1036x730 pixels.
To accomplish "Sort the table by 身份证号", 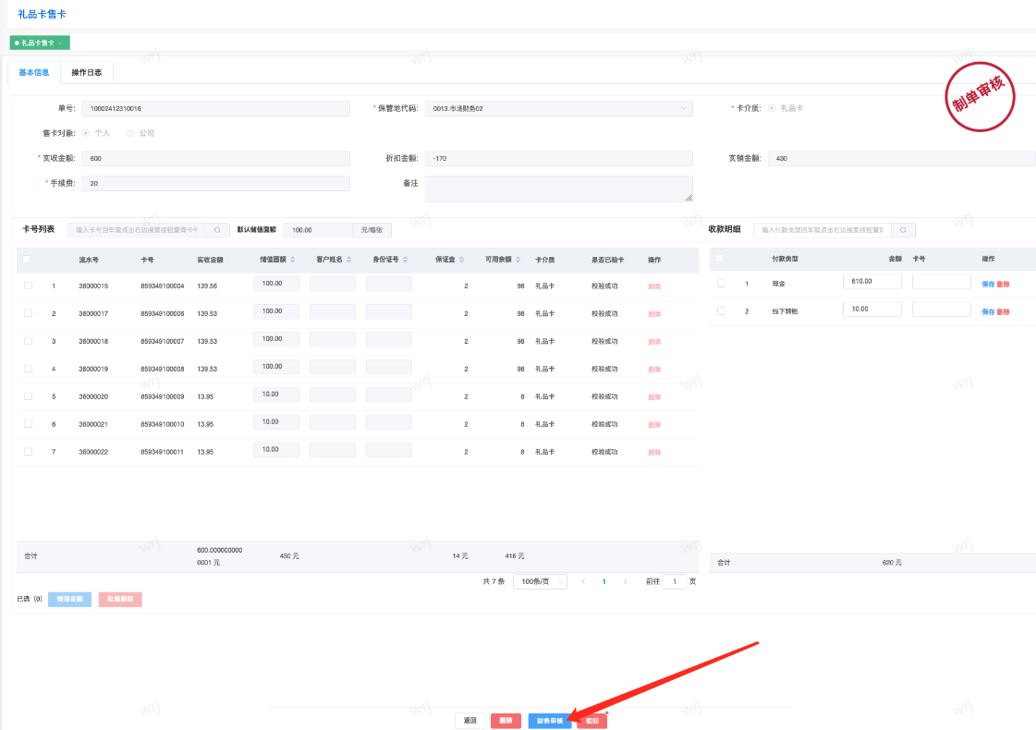I will (406, 260).
